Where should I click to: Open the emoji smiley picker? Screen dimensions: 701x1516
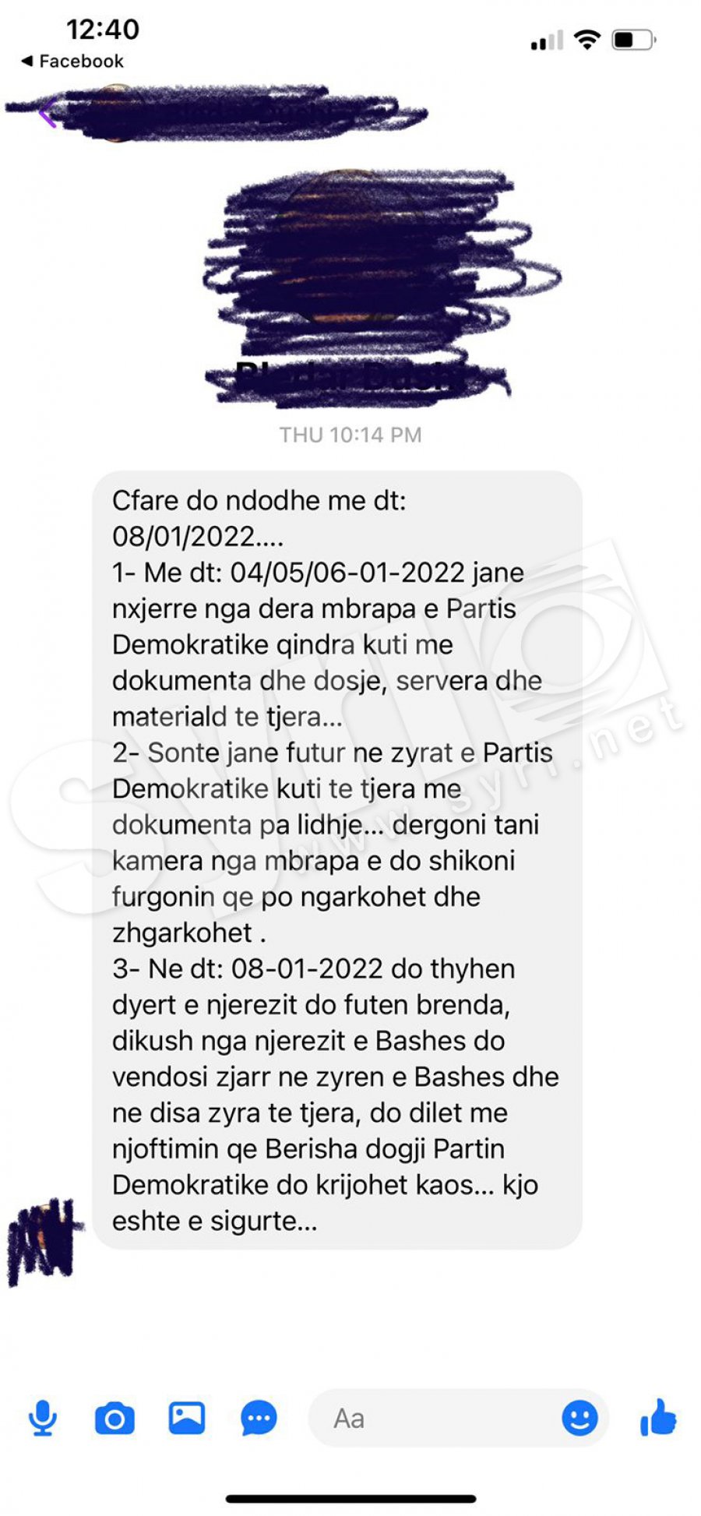[x=580, y=1418]
